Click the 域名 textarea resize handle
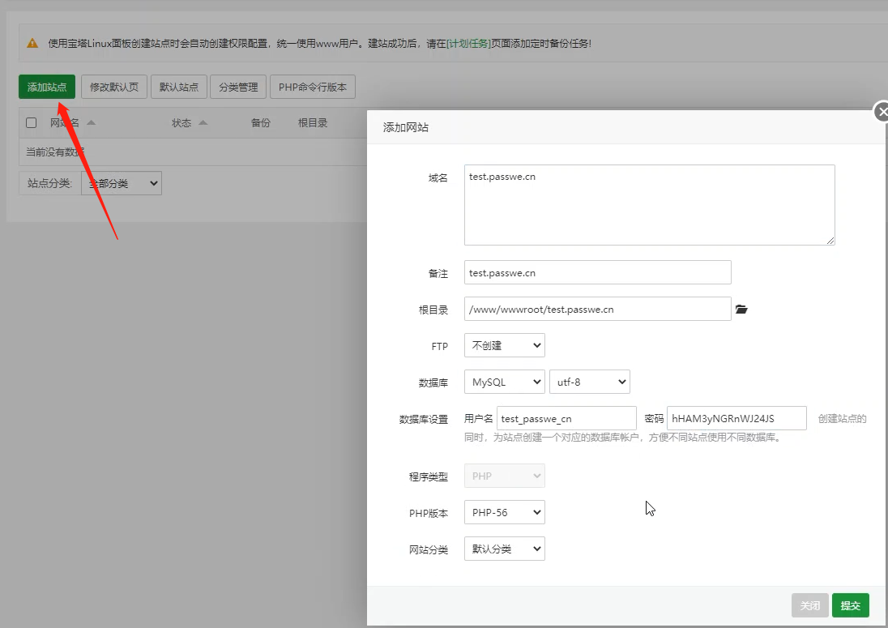The width and height of the screenshot is (888, 628). pos(830,241)
